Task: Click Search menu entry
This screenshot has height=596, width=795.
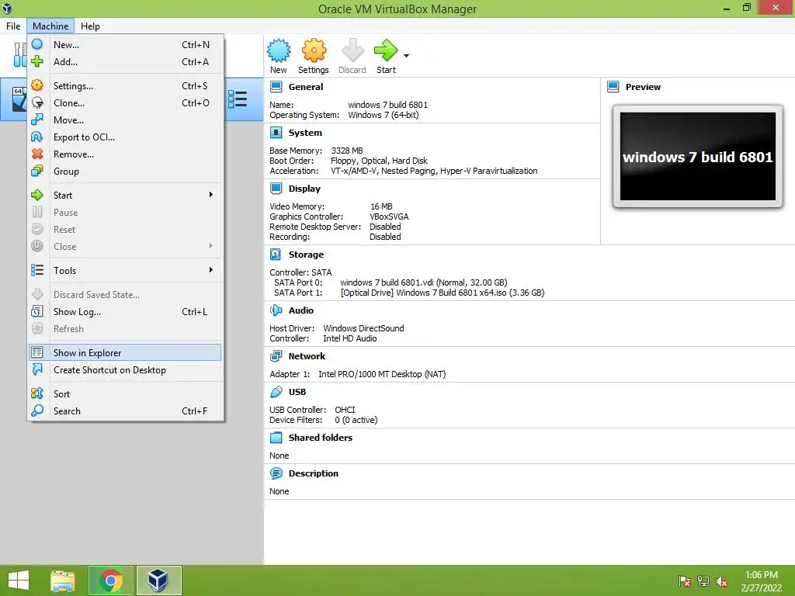Action: click(126, 411)
